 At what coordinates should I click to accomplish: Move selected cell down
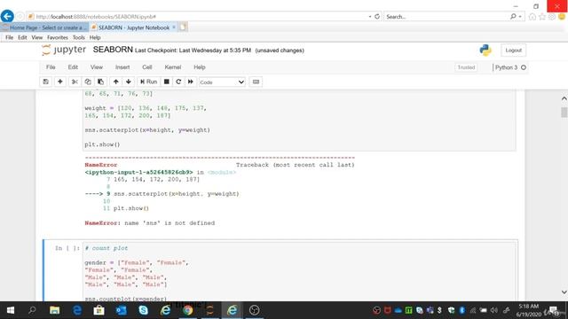tap(129, 82)
